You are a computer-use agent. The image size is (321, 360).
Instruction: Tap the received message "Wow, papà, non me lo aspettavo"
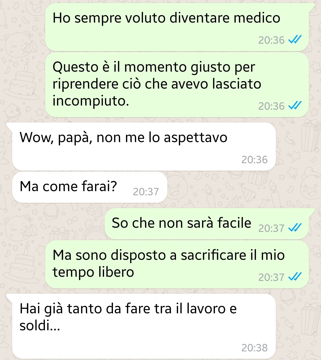coord(144,146)
